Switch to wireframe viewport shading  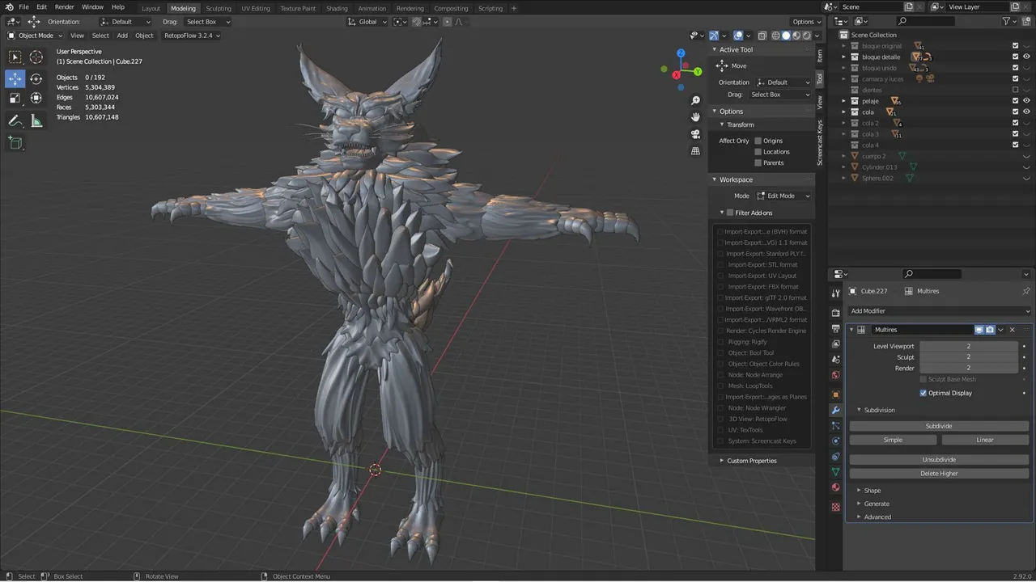click(x=775, y=36)
